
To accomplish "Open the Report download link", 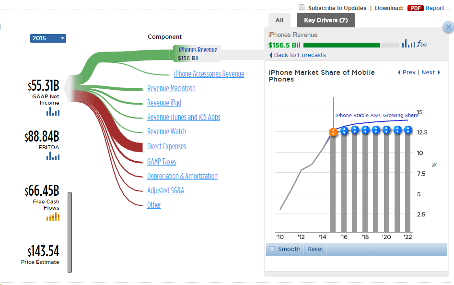I will click(x=434, y=8).
